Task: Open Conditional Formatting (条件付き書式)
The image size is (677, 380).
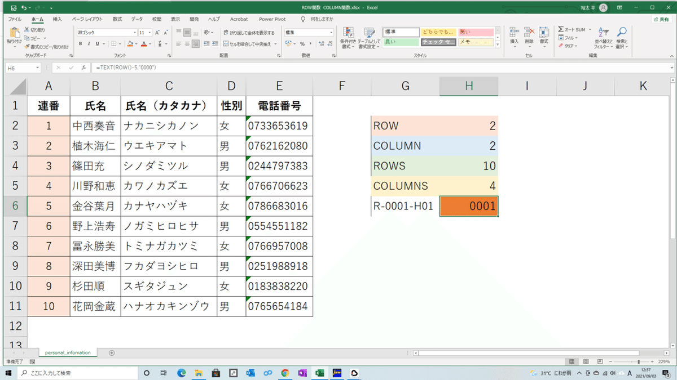Action: 348,38
